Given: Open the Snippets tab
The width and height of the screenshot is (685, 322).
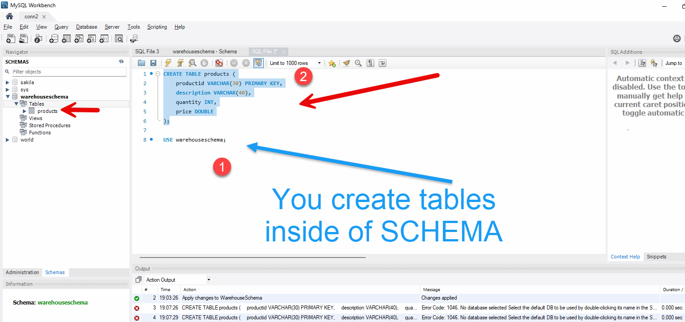Looking at the screenshot, I should coord(656,257).
